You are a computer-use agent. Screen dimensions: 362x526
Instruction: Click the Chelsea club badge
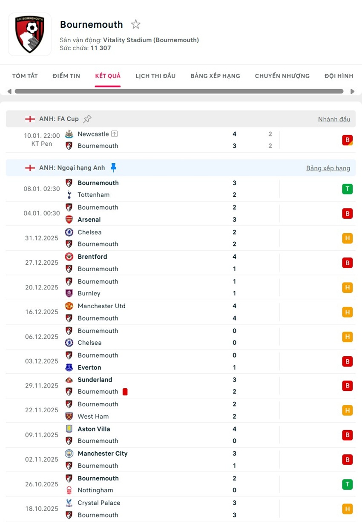pyautogui.click(x=69, y=232)
